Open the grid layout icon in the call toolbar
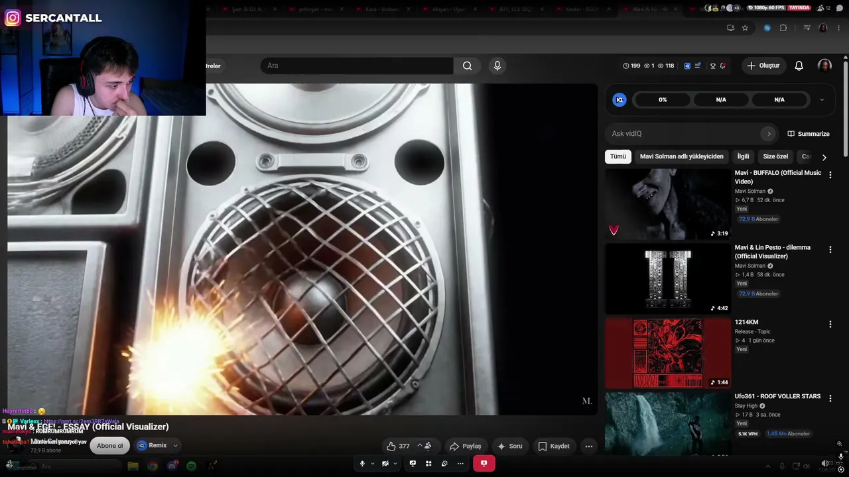849x477 pixels. pyautogui.click(x=428, y=464)
